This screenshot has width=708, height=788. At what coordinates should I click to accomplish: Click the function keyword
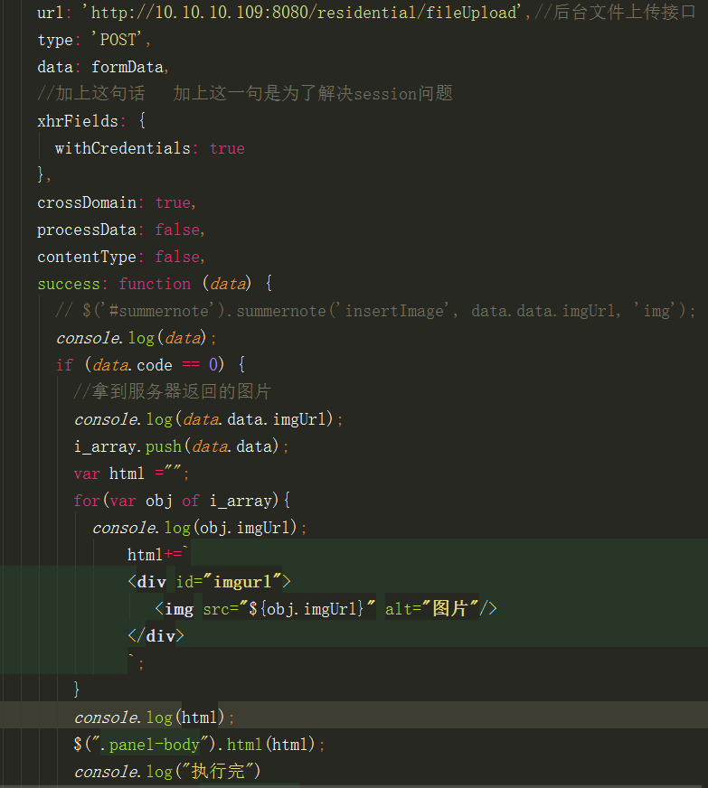click(155, 284)
